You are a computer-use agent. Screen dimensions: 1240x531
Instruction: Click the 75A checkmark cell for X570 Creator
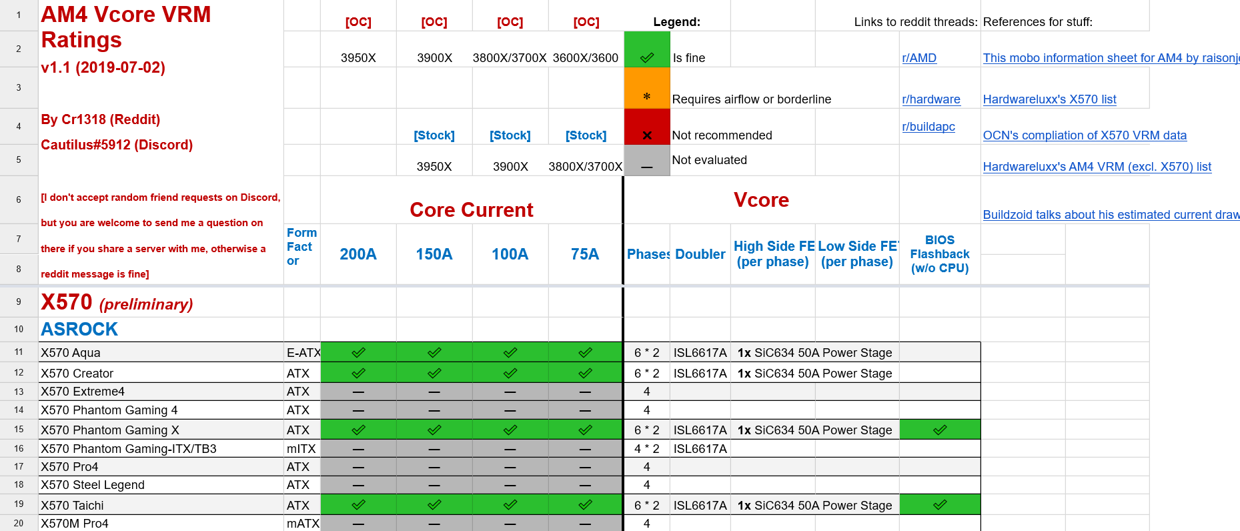(x=585, y=373)
